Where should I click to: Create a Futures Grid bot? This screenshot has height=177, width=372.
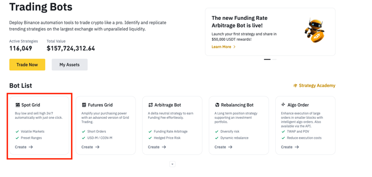[x=90, y=147]
